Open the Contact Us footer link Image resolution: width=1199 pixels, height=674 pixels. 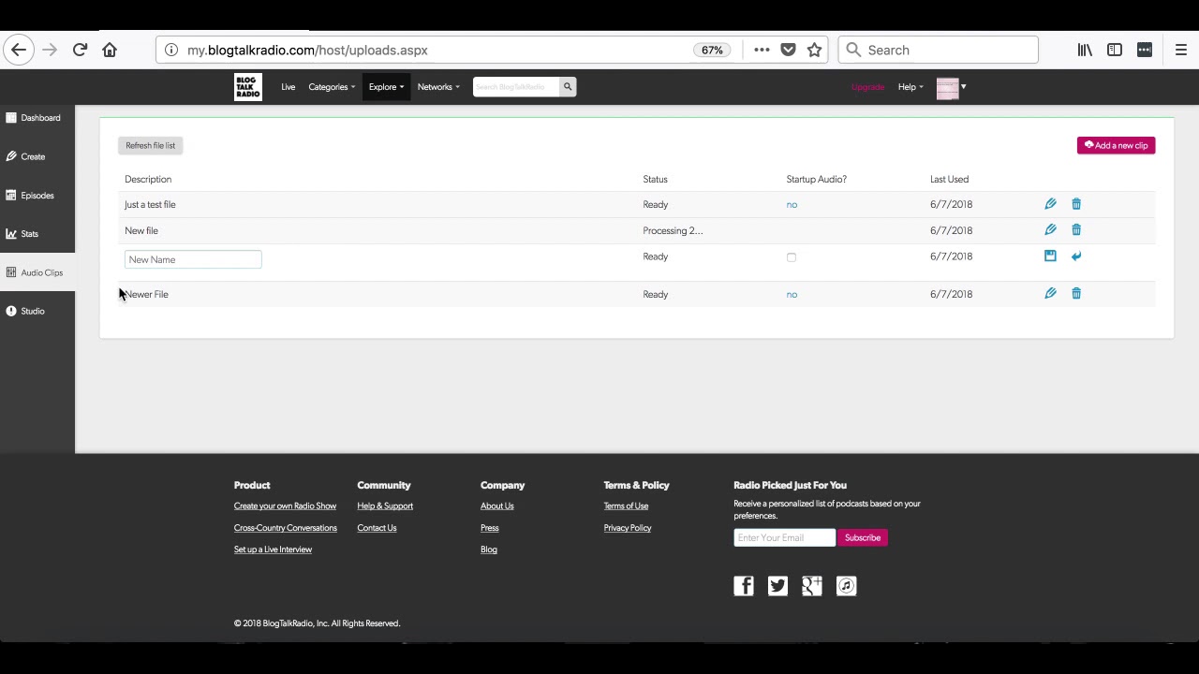pos(377,528)
